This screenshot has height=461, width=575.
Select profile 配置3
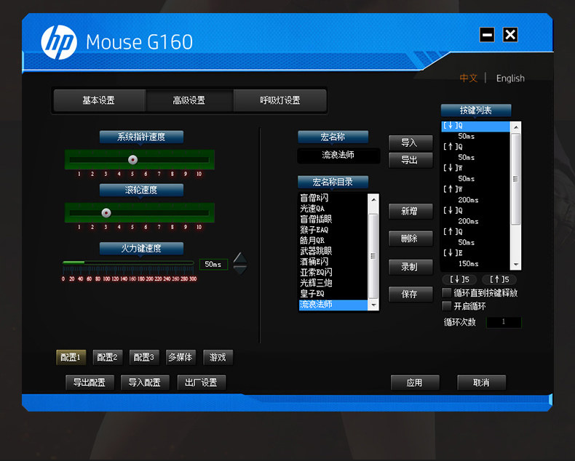point(144,357)
